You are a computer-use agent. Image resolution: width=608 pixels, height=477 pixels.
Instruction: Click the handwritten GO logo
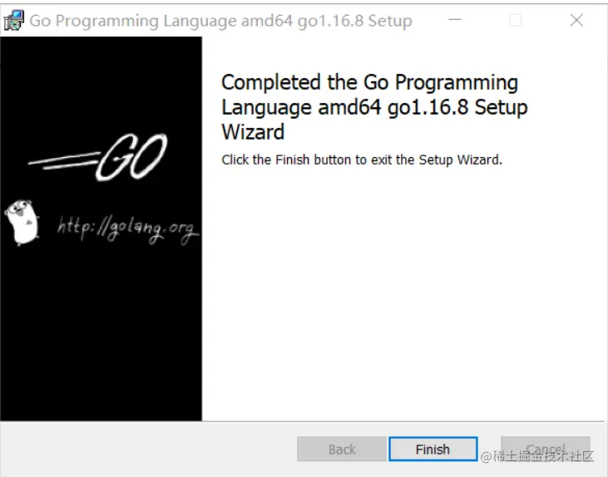point(131,157)
